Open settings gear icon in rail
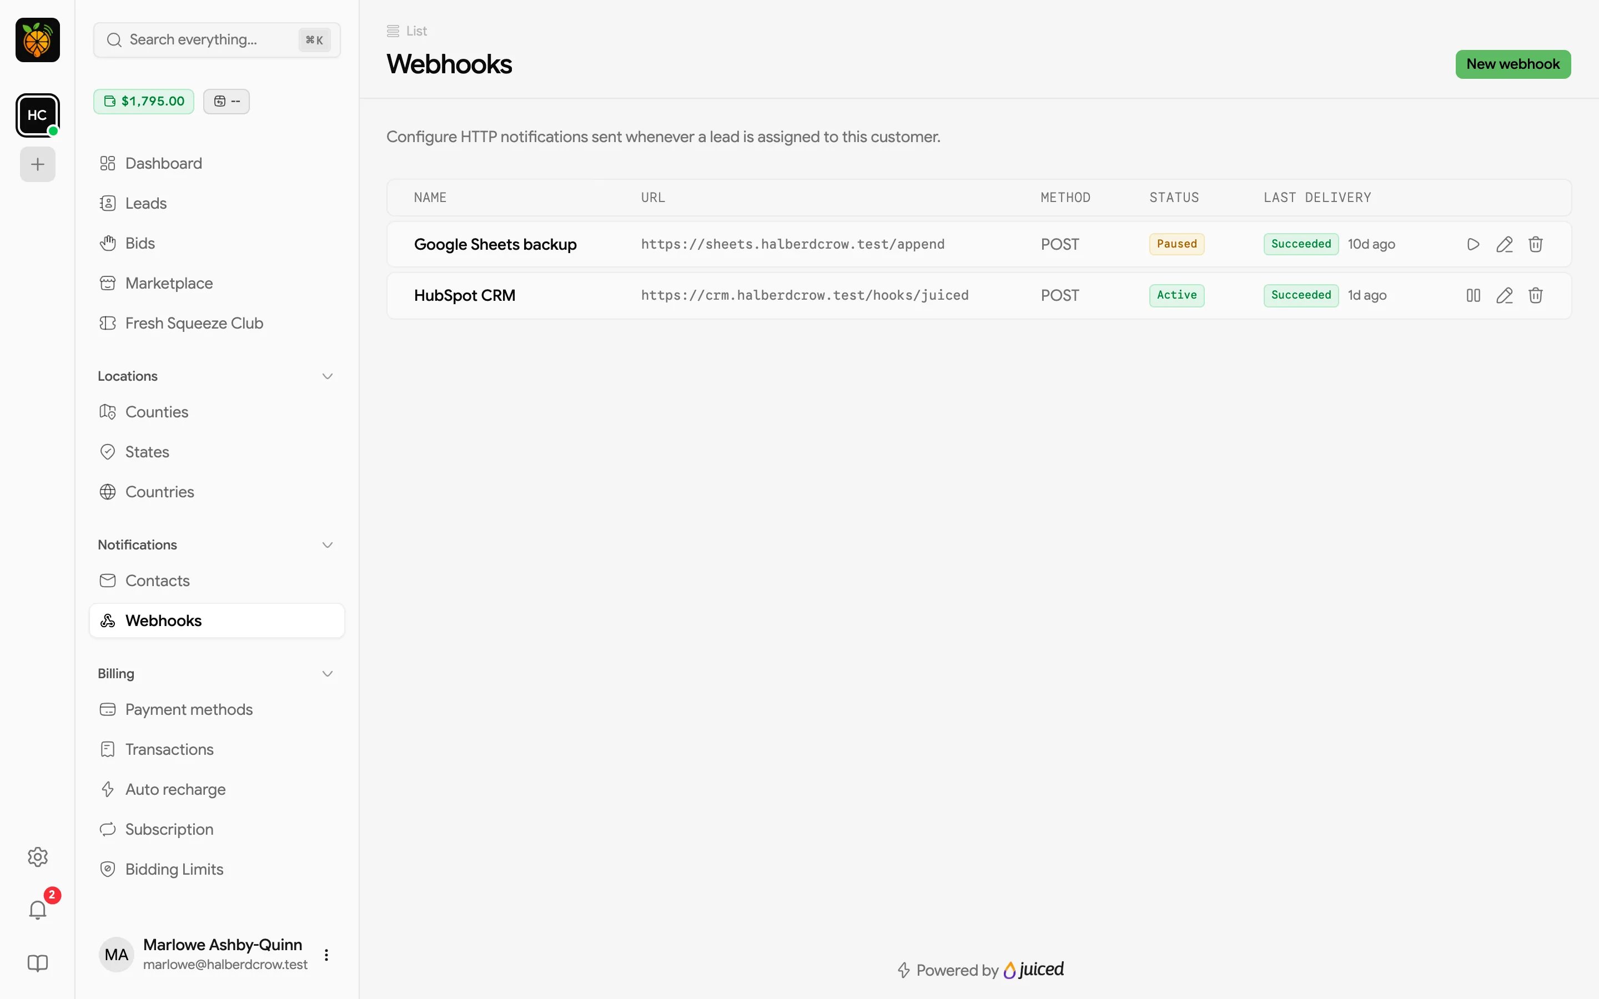Viewport: 1599px width, 999px height. pyautogui.click(x=38, y=857)
